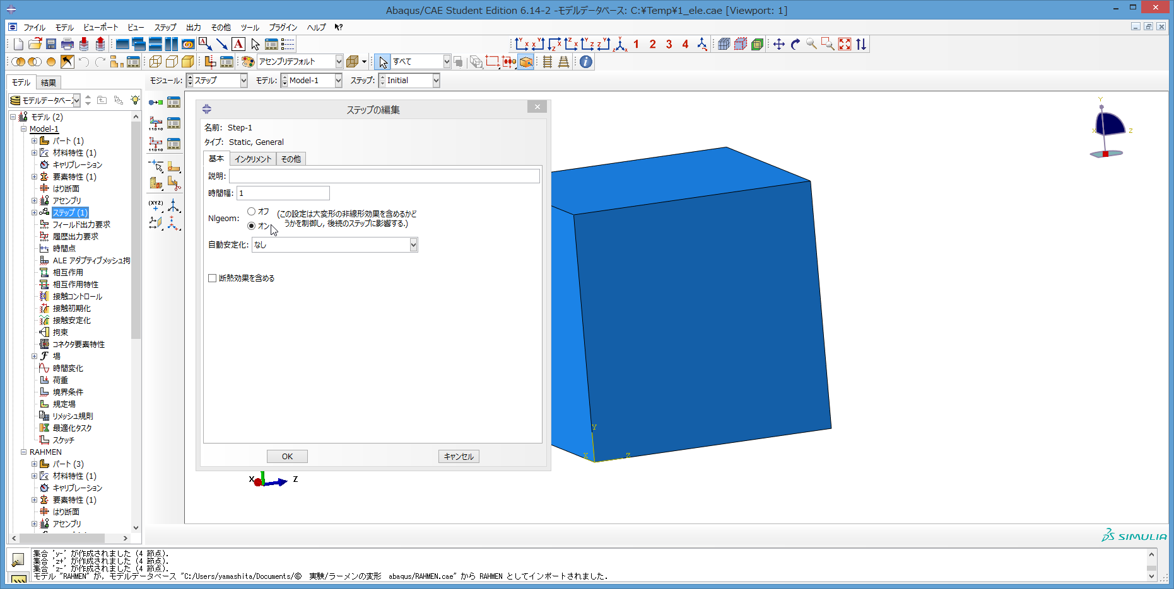Toggle the perspective-on view icon

[x=564, y=62]
